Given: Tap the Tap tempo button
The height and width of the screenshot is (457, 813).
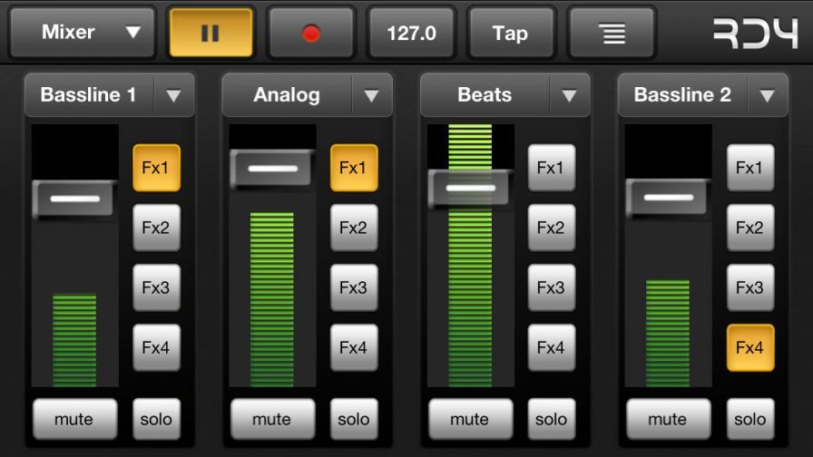Looking at the screenshot, I should coord(511,34).
